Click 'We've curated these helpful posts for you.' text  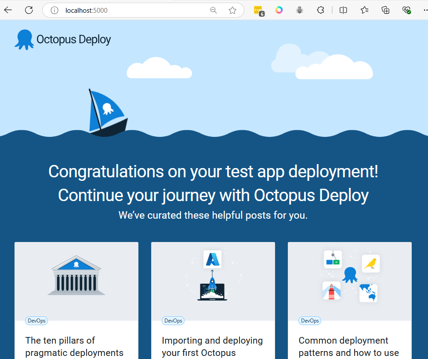point(213,215)
